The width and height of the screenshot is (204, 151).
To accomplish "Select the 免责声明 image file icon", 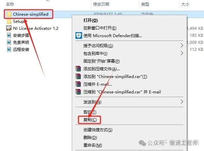I will click(9, 42).
